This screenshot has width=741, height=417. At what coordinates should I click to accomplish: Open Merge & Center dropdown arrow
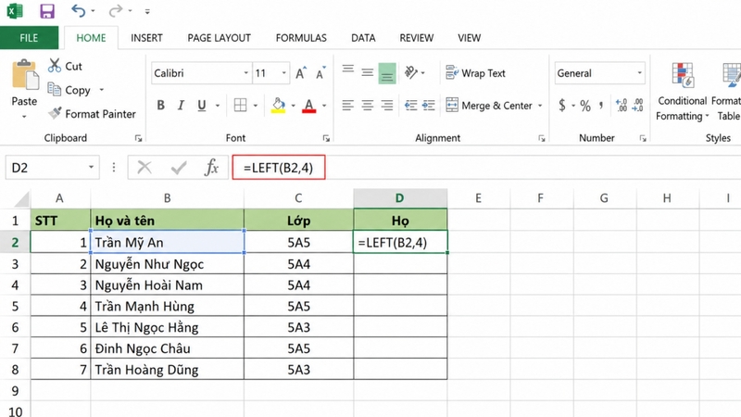[540, 106]
